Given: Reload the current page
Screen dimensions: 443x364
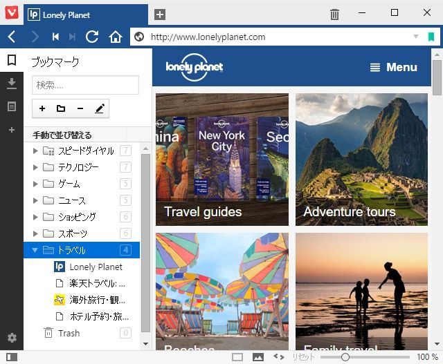Looking at the screenshot, I should (92, 37).
